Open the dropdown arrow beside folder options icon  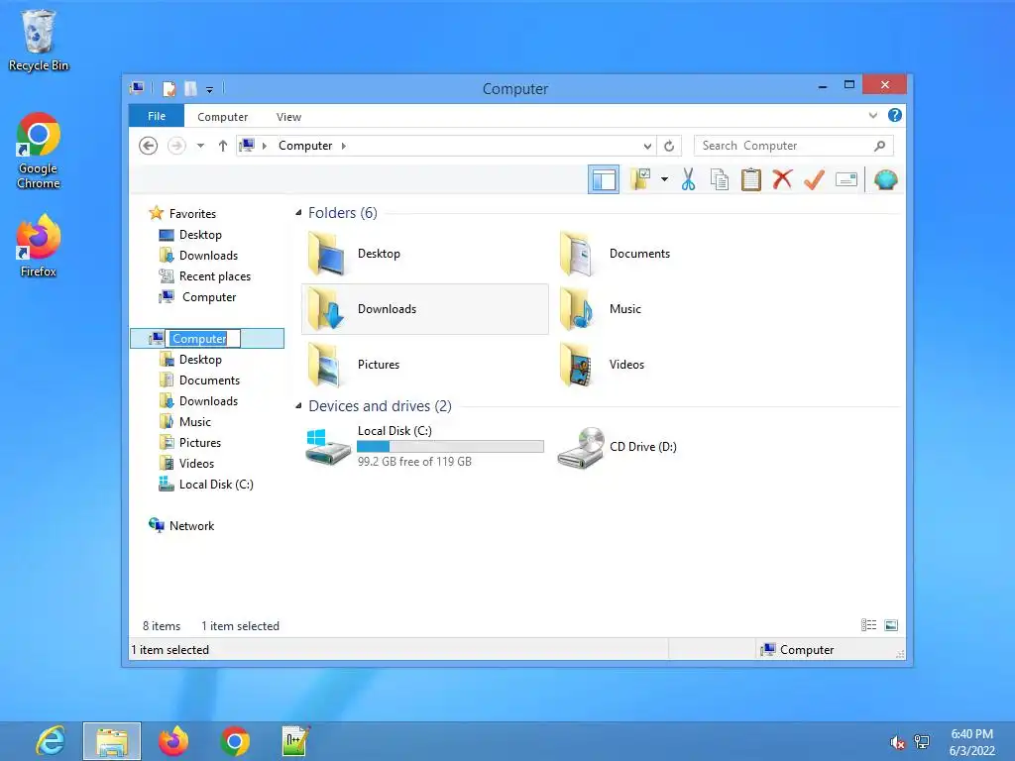click(x=664, y=179)
